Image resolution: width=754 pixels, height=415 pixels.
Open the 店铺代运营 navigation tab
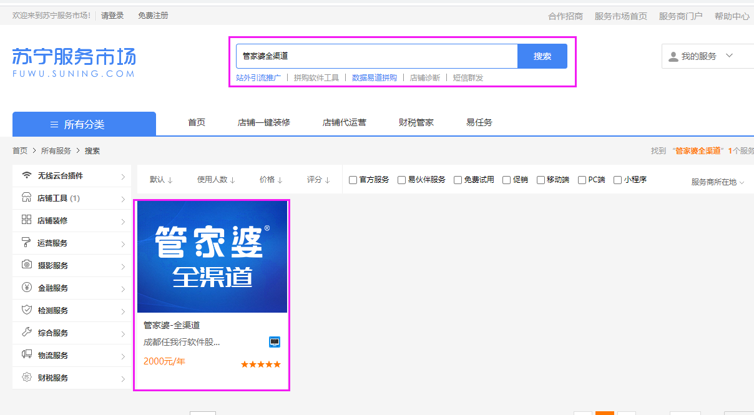tap(345, 122)
